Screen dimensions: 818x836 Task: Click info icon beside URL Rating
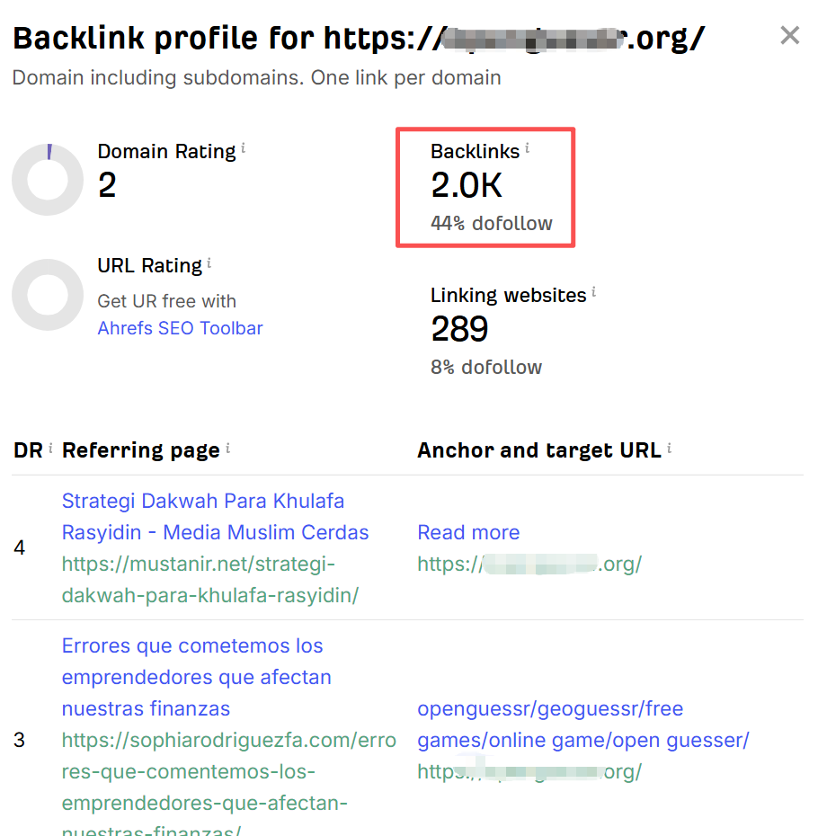(x=209, y=262)
